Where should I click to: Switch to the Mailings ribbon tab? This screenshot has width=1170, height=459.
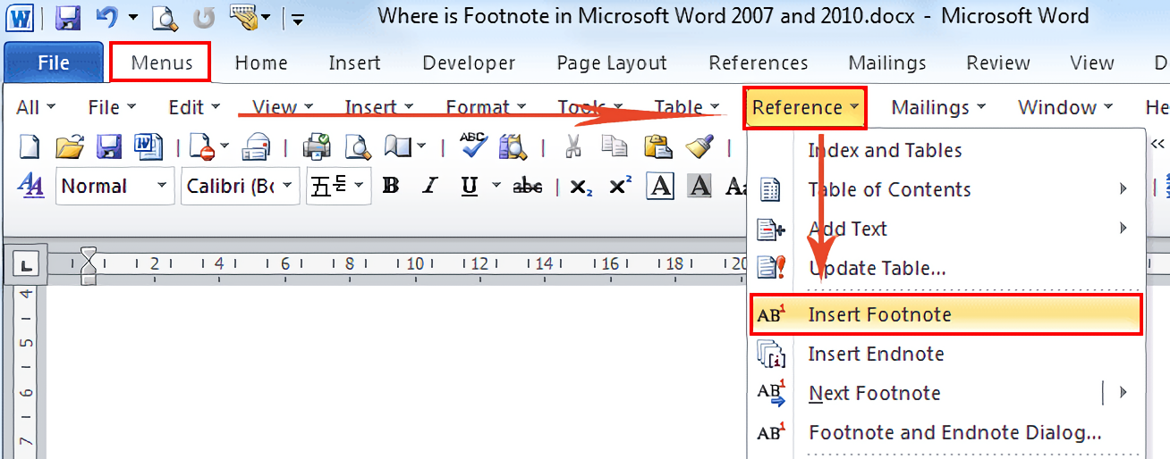[887, 63]
